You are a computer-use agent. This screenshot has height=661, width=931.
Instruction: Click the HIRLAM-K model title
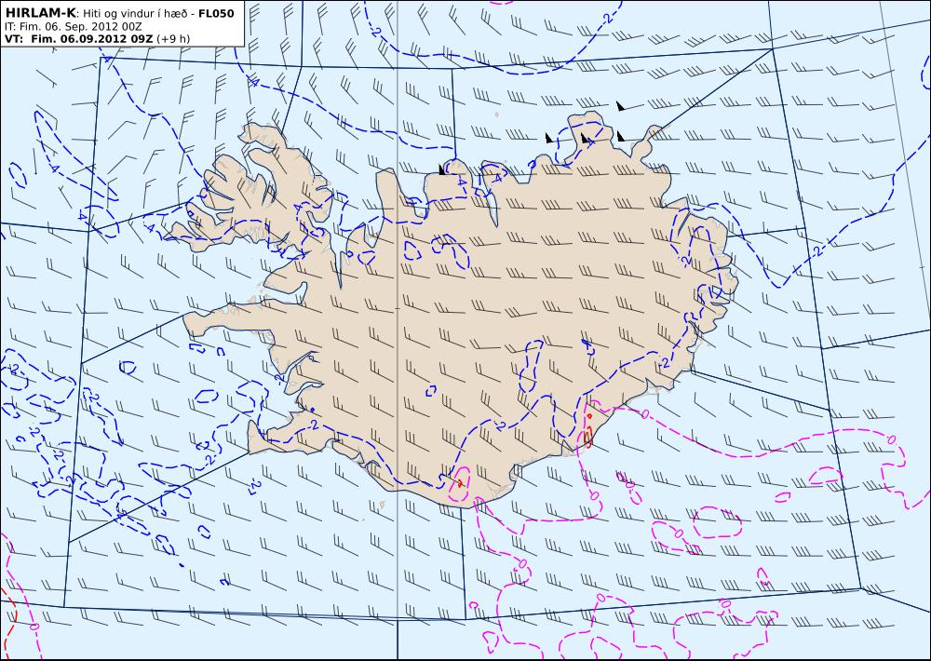coord(39,13)
